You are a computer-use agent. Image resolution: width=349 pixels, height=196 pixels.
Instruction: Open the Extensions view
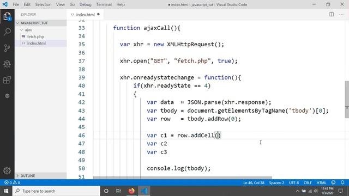pyautogui.click(x=7, y=80)
